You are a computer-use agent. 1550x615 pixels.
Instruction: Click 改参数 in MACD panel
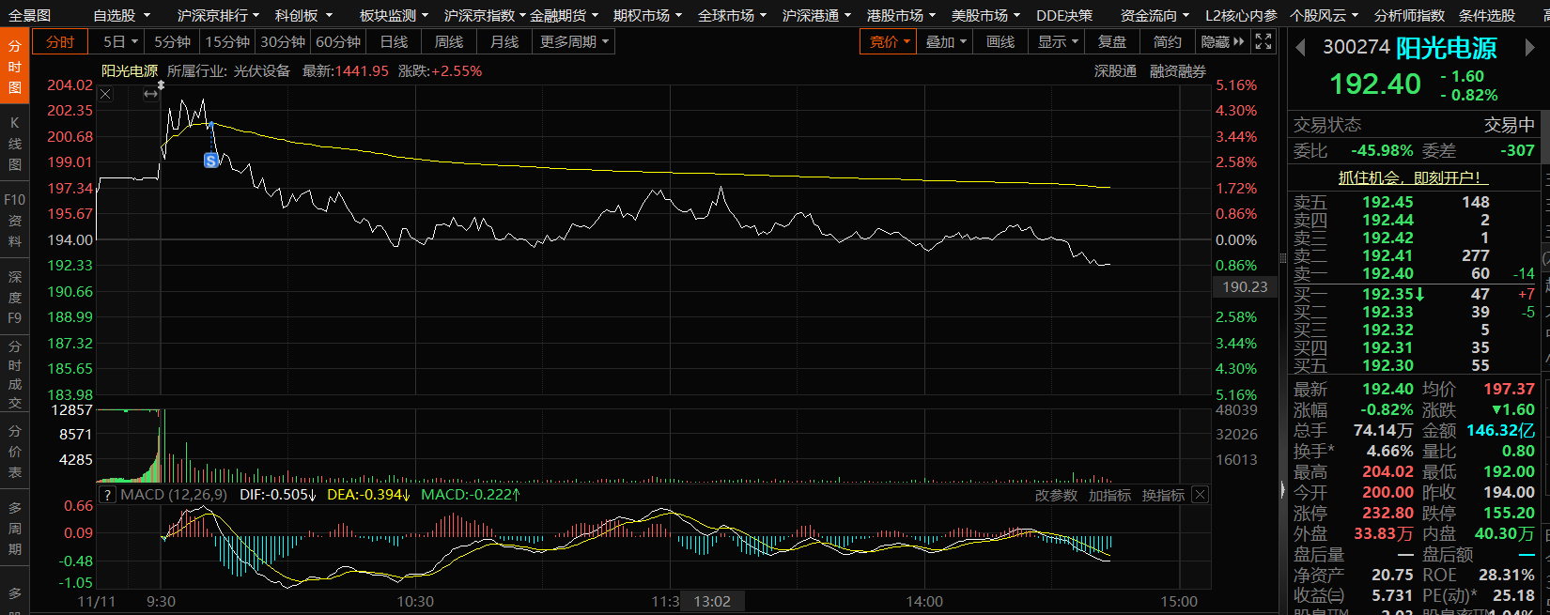1056,495
